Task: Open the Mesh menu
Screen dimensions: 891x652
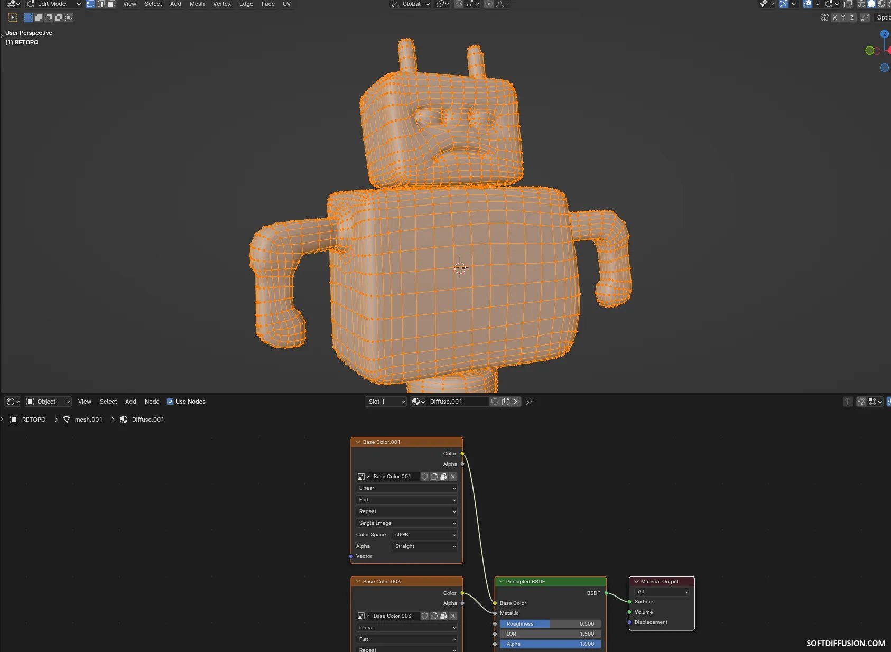Action: 197,4
